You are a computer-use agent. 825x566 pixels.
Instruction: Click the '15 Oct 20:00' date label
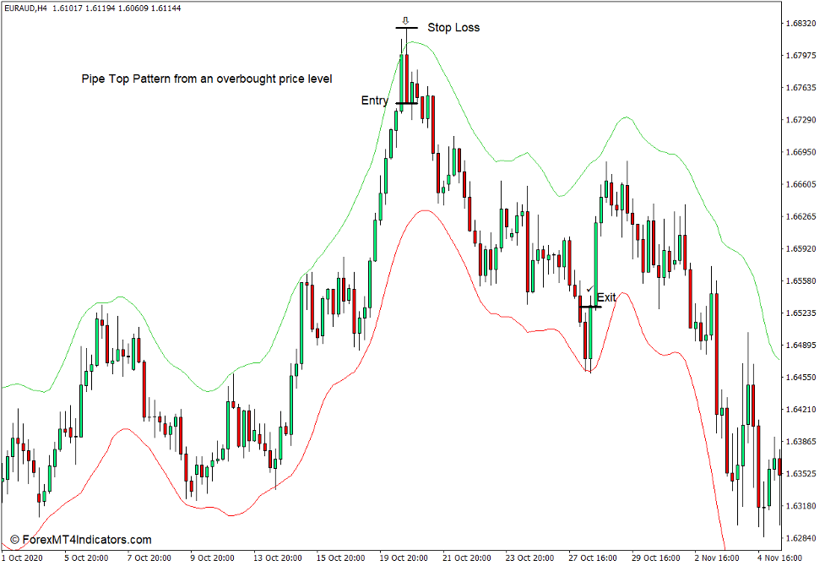[341, 558]
